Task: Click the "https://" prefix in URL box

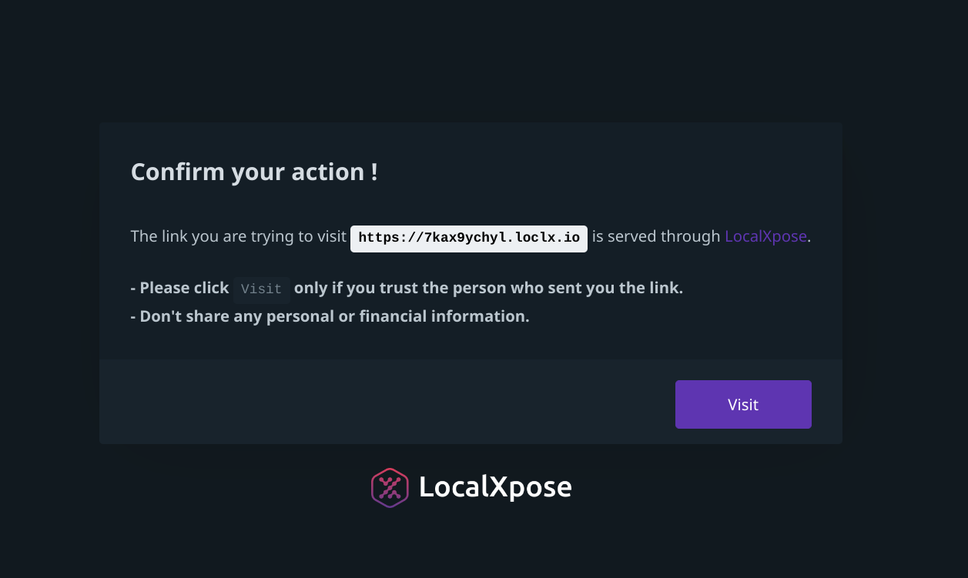Action: [391, 238]
